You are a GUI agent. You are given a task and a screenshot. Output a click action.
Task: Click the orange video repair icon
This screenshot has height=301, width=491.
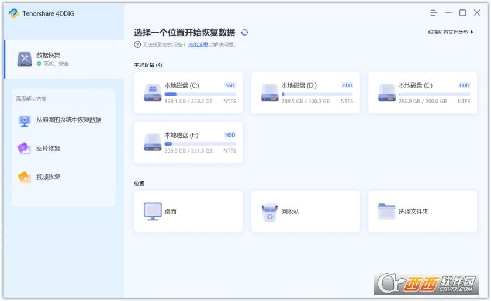[x=25, y=177]
